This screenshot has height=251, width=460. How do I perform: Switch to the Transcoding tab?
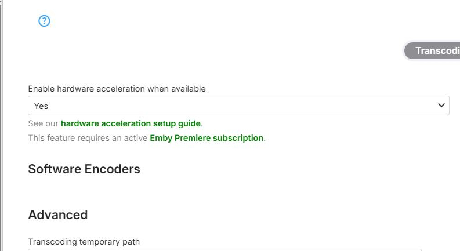[x=434, y=50]
